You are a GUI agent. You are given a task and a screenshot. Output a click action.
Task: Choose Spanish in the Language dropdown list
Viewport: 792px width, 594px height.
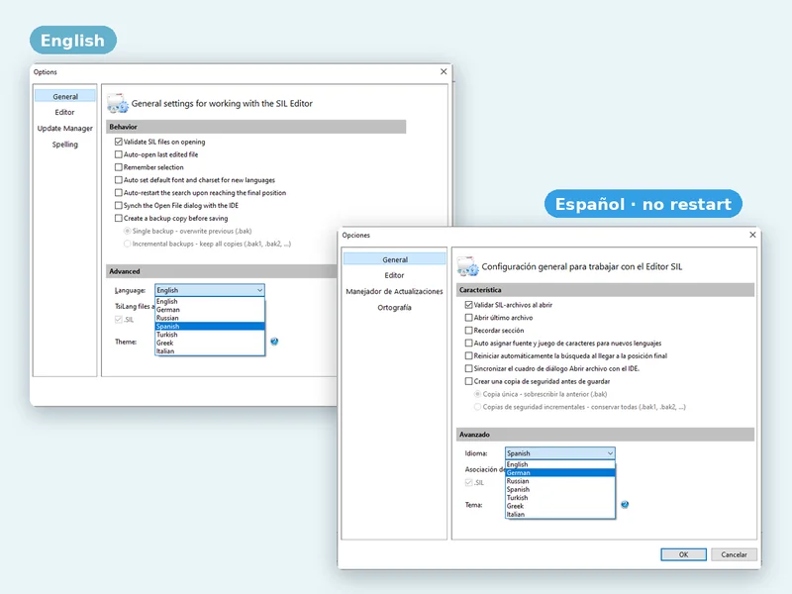tap(210, 327)
